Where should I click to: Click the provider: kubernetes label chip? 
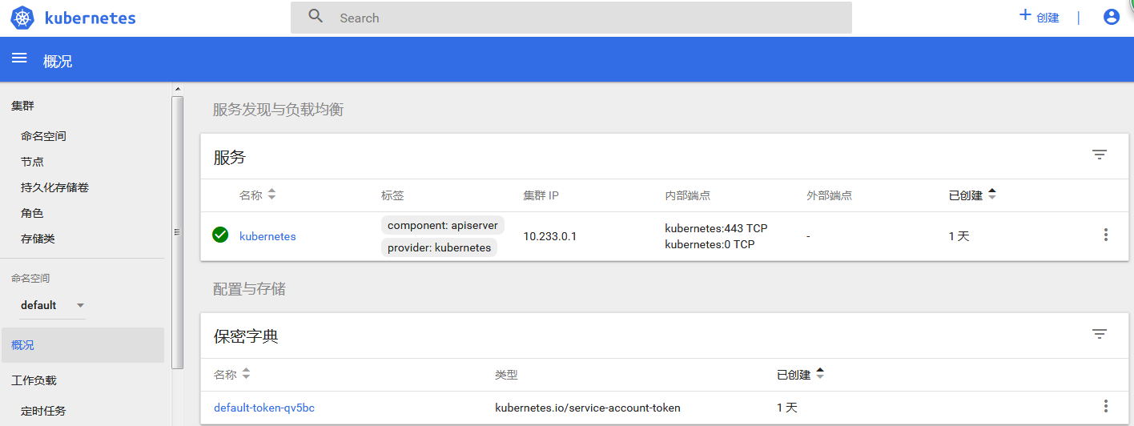[440, 247]
